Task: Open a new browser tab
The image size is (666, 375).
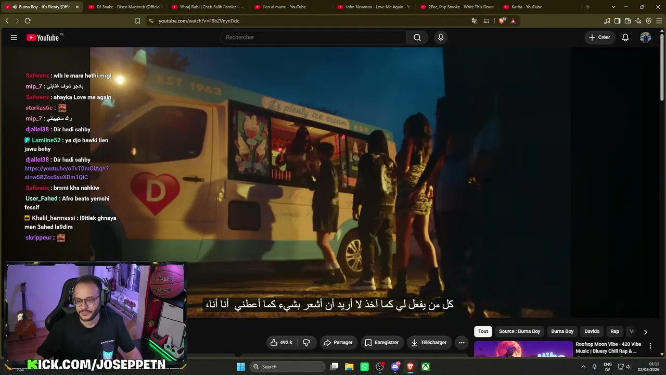Action: pyautogui.click(x=588, y=7)
